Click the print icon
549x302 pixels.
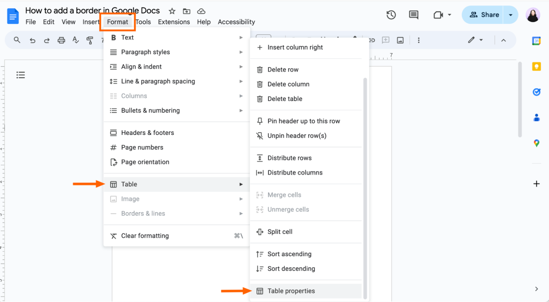click(61, 40)
